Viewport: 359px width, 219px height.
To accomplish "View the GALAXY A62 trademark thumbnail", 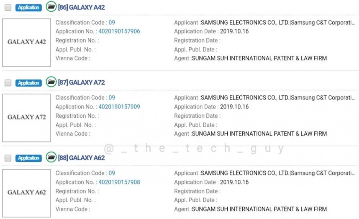I will (x=27, y=193).
